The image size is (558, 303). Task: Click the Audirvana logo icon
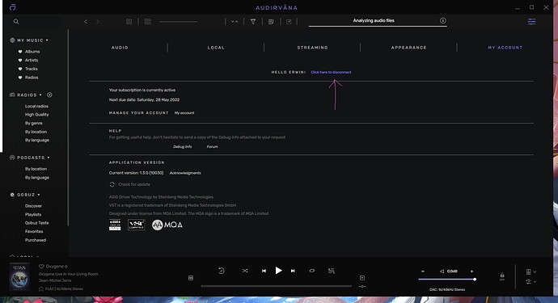[x=13, y=6]
